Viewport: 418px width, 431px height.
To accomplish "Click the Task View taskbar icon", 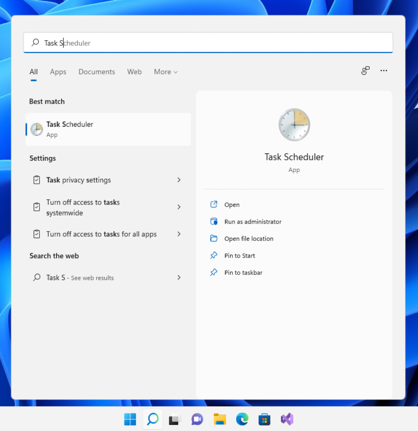I will click(x=175, y=419).
